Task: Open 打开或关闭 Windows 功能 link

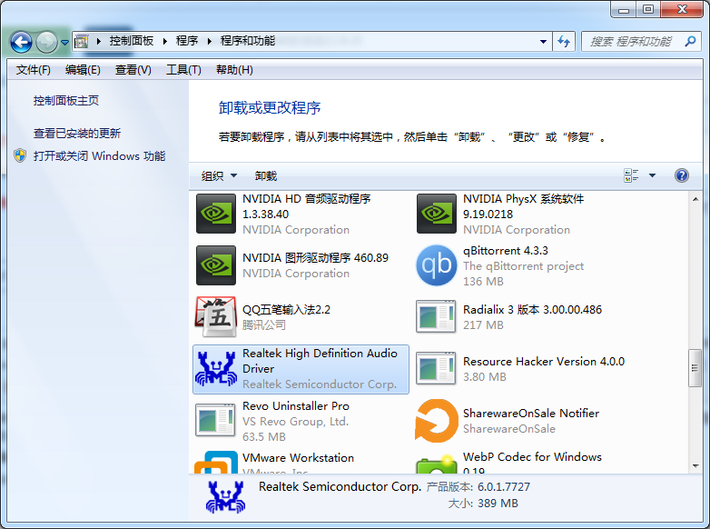Action: tap(99, 155)
